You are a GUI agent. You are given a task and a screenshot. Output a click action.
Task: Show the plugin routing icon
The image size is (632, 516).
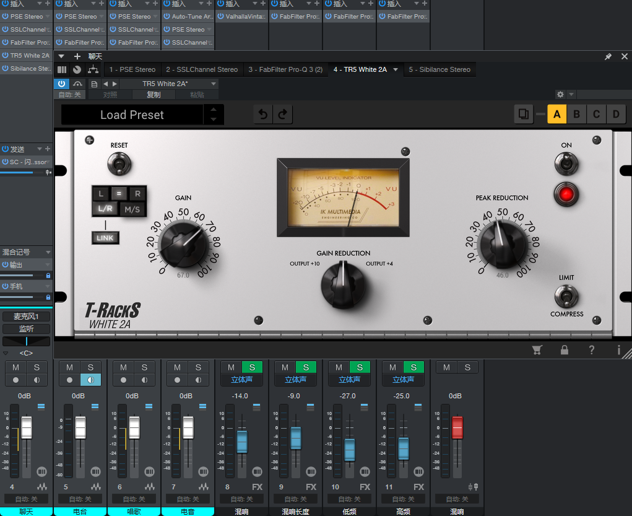[x=93, y=69]
